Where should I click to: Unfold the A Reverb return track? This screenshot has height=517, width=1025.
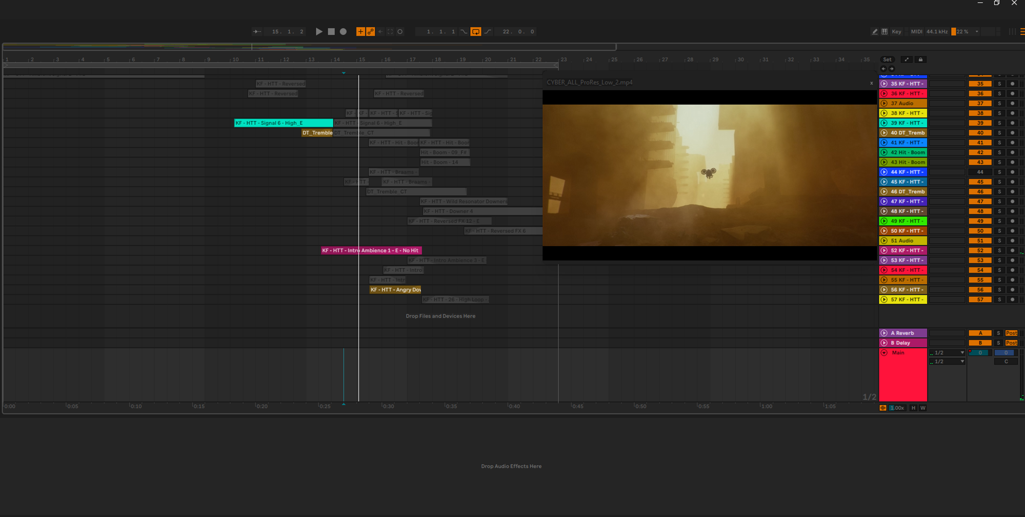pos(884,333)
